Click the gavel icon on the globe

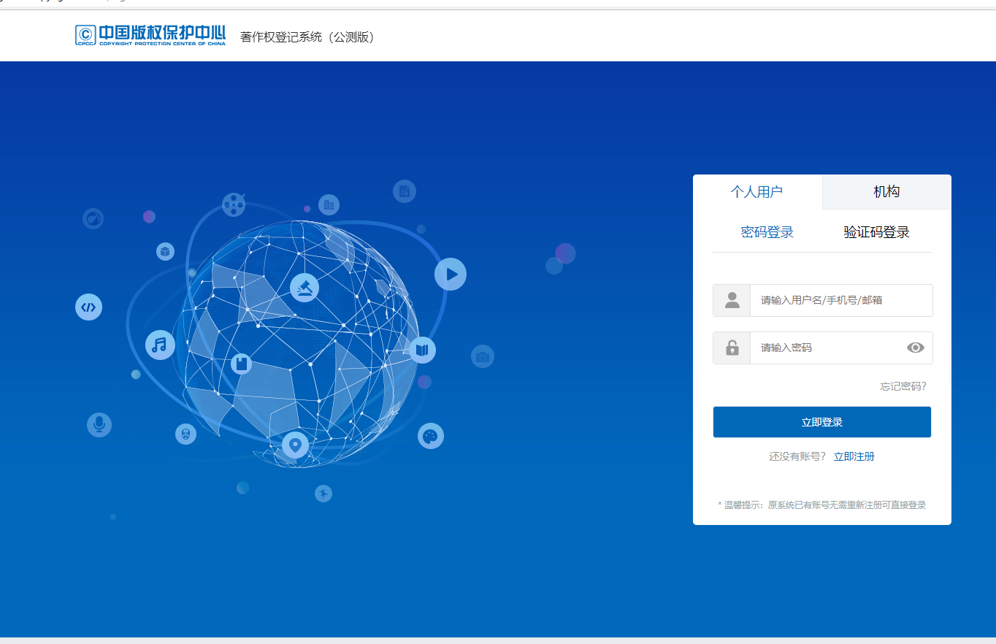coord(304,287)
